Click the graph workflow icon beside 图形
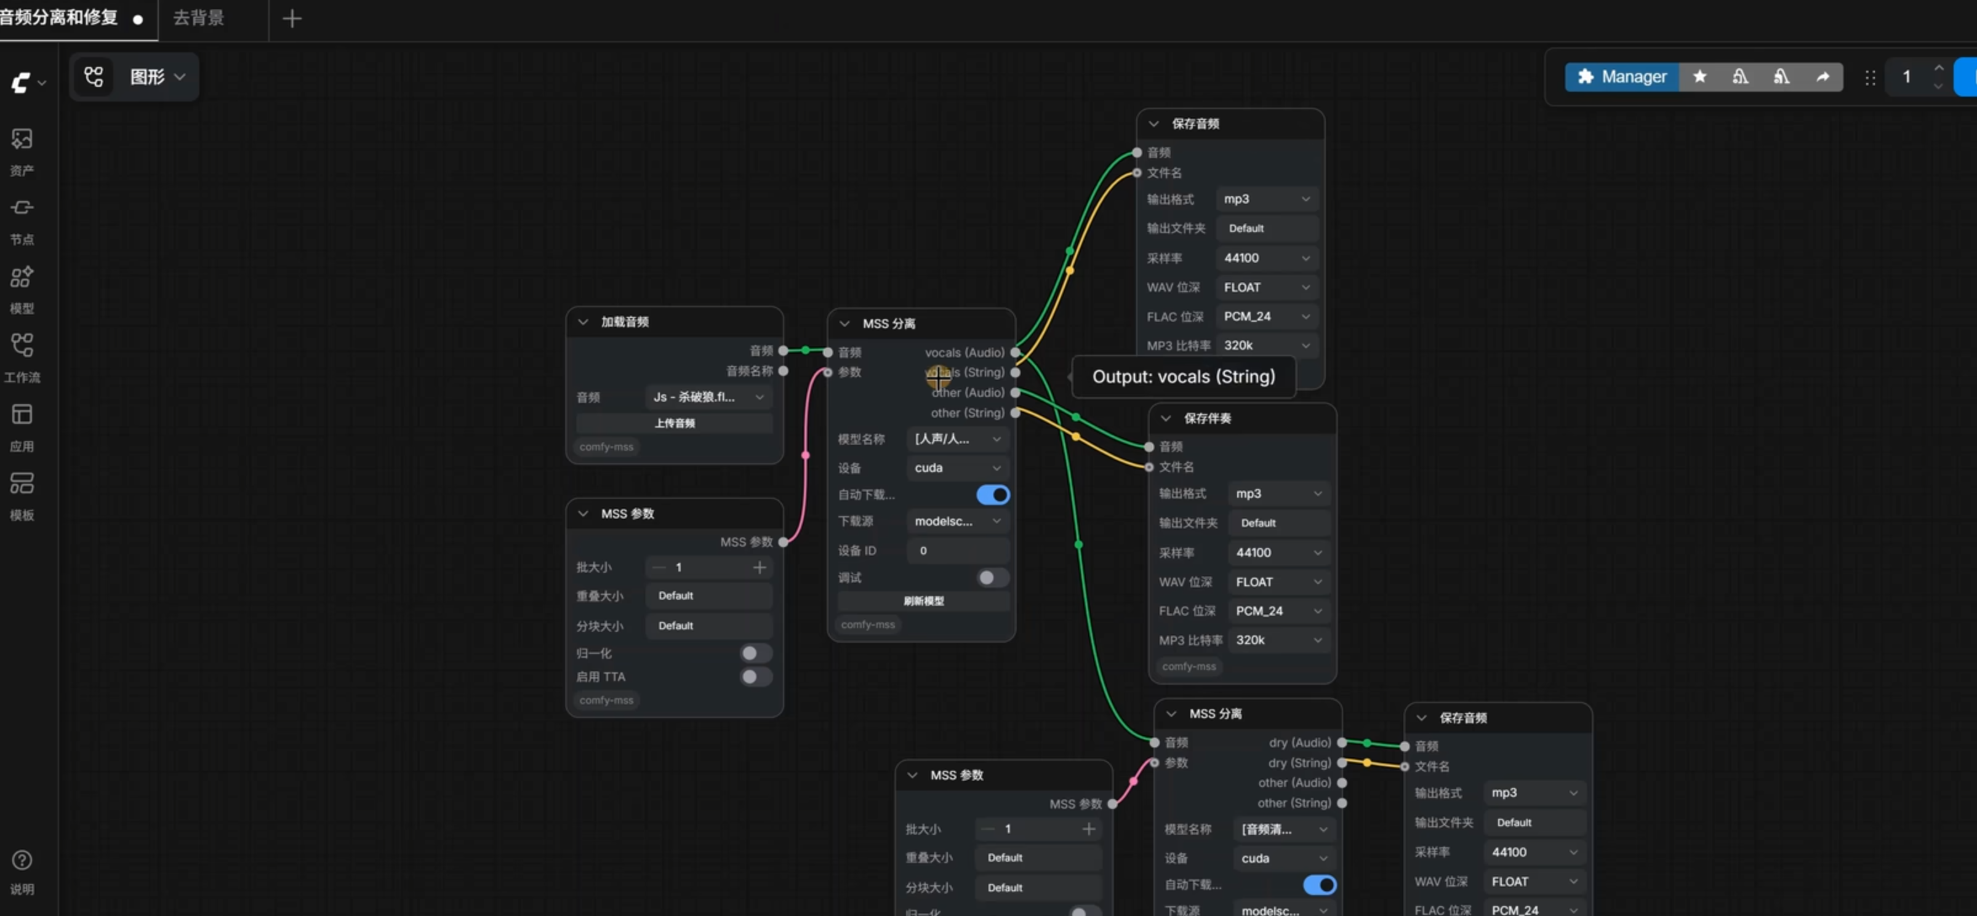The image size is (1977, 916). pos(94,77)
